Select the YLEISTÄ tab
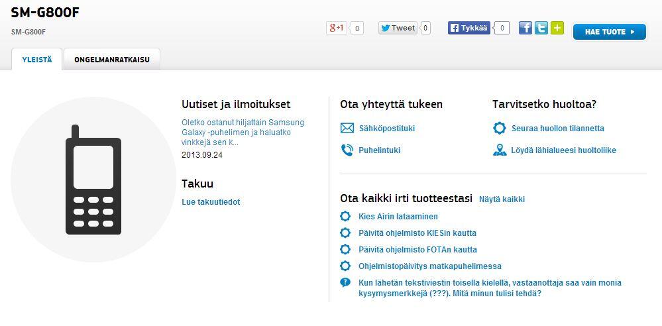 pos(36,60)
